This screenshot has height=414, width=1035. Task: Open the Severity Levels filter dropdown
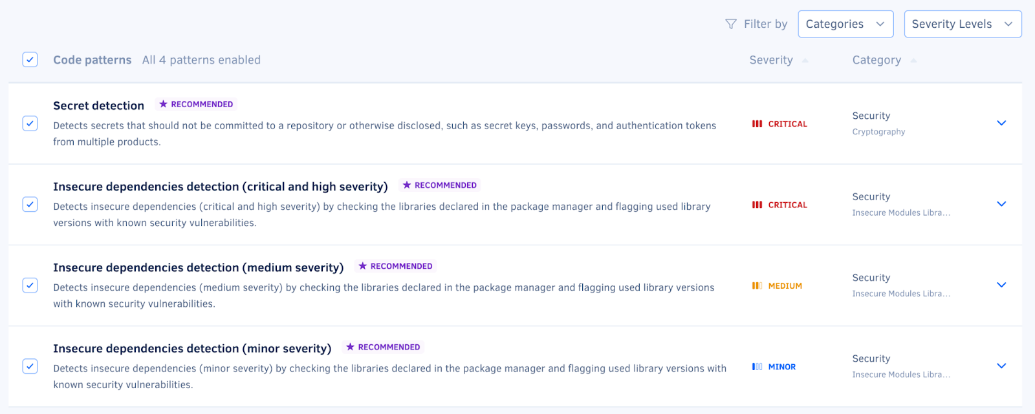coord(962,24)
